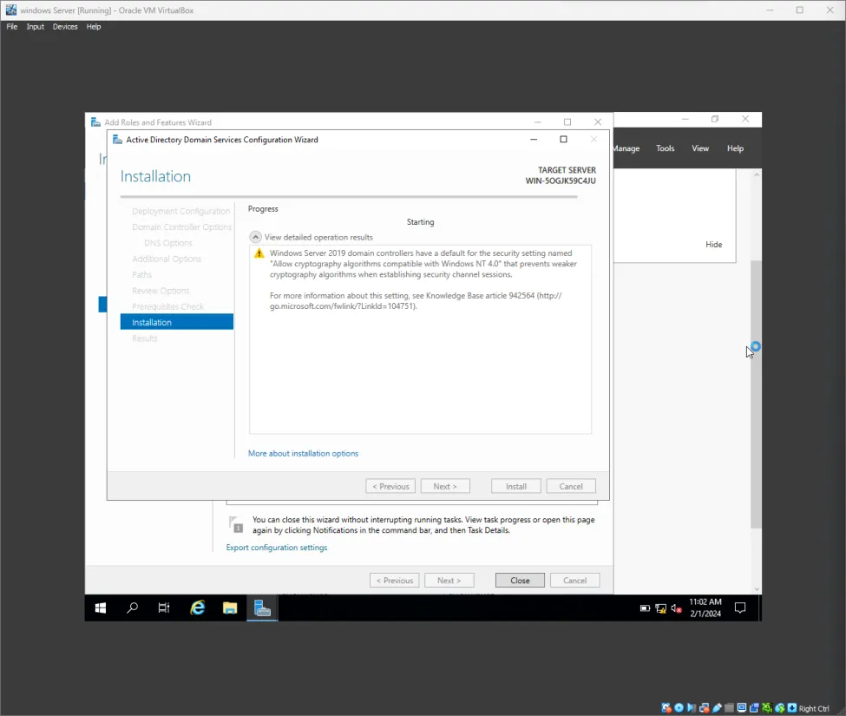Open VirtualBox File menu

point(12,26)
